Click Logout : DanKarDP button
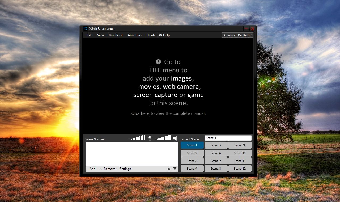 click(x=237, y=35)
